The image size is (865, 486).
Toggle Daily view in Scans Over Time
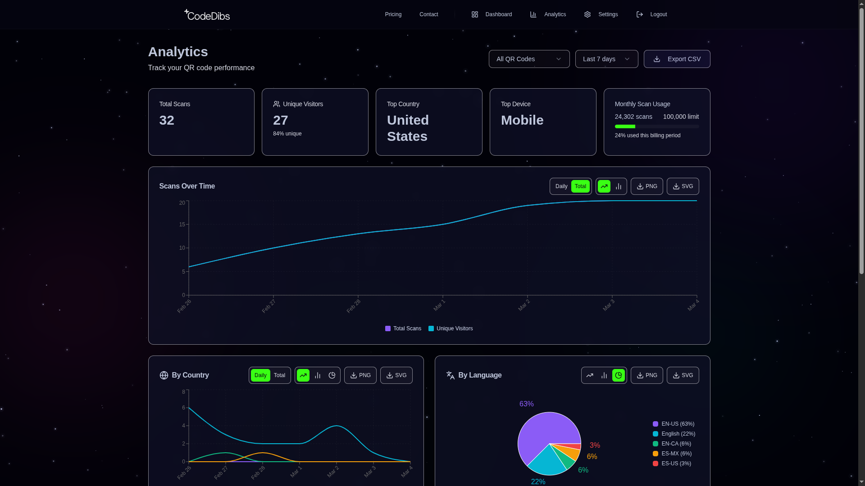click(561, 186)
